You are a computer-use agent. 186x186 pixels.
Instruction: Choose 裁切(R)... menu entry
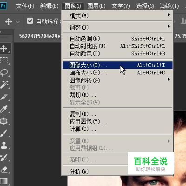pyautogui.click(x=118, y=95)
